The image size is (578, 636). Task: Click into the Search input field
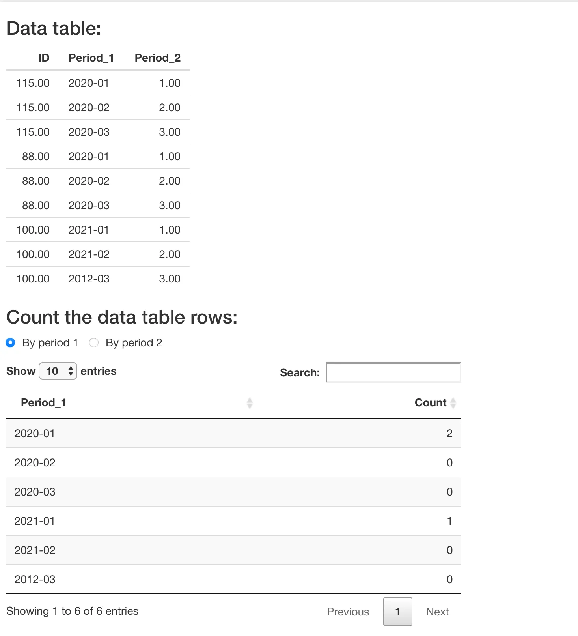pos(393,372)
